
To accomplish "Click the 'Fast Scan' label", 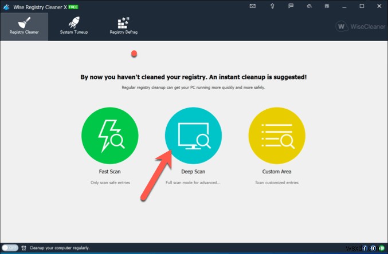I will tap(110, 172).
